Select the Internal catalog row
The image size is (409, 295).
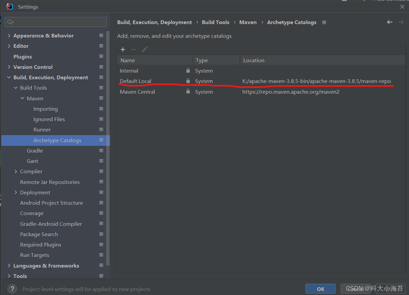point(261,71)
